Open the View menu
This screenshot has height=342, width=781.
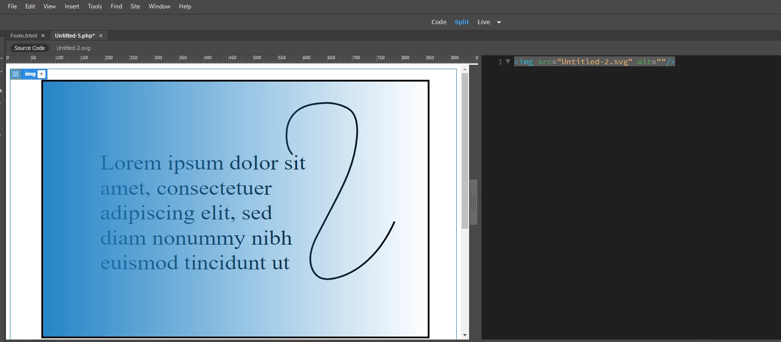[x=49, y=6]
